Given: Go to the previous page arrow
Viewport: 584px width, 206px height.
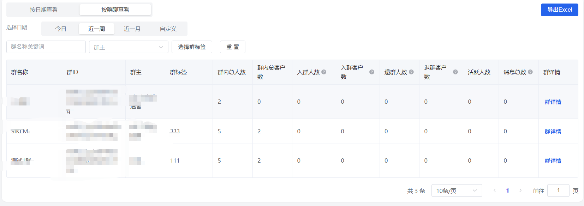Looking at the screenshot, I should click(x=495, y=190).
